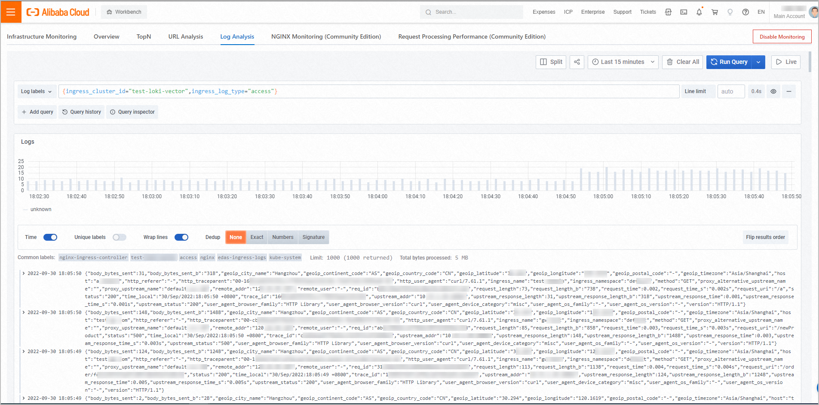Open the Workbench home button

124,12
